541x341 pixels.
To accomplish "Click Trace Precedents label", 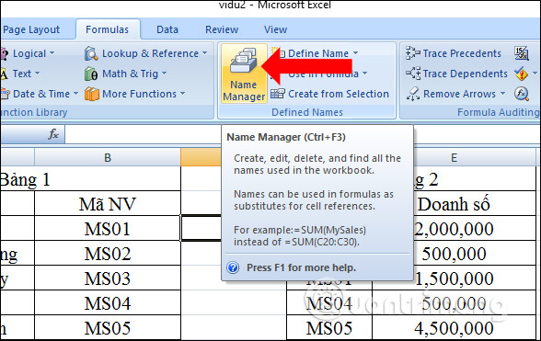I will (x=462, y=53).
